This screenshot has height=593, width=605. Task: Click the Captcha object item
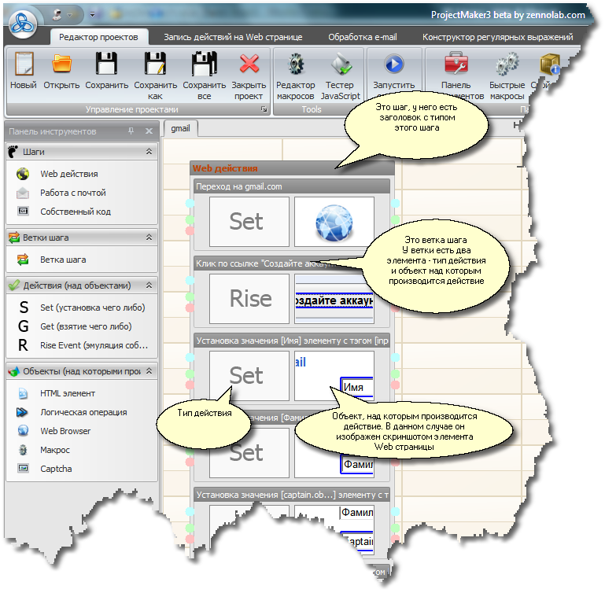pos(56,469)
